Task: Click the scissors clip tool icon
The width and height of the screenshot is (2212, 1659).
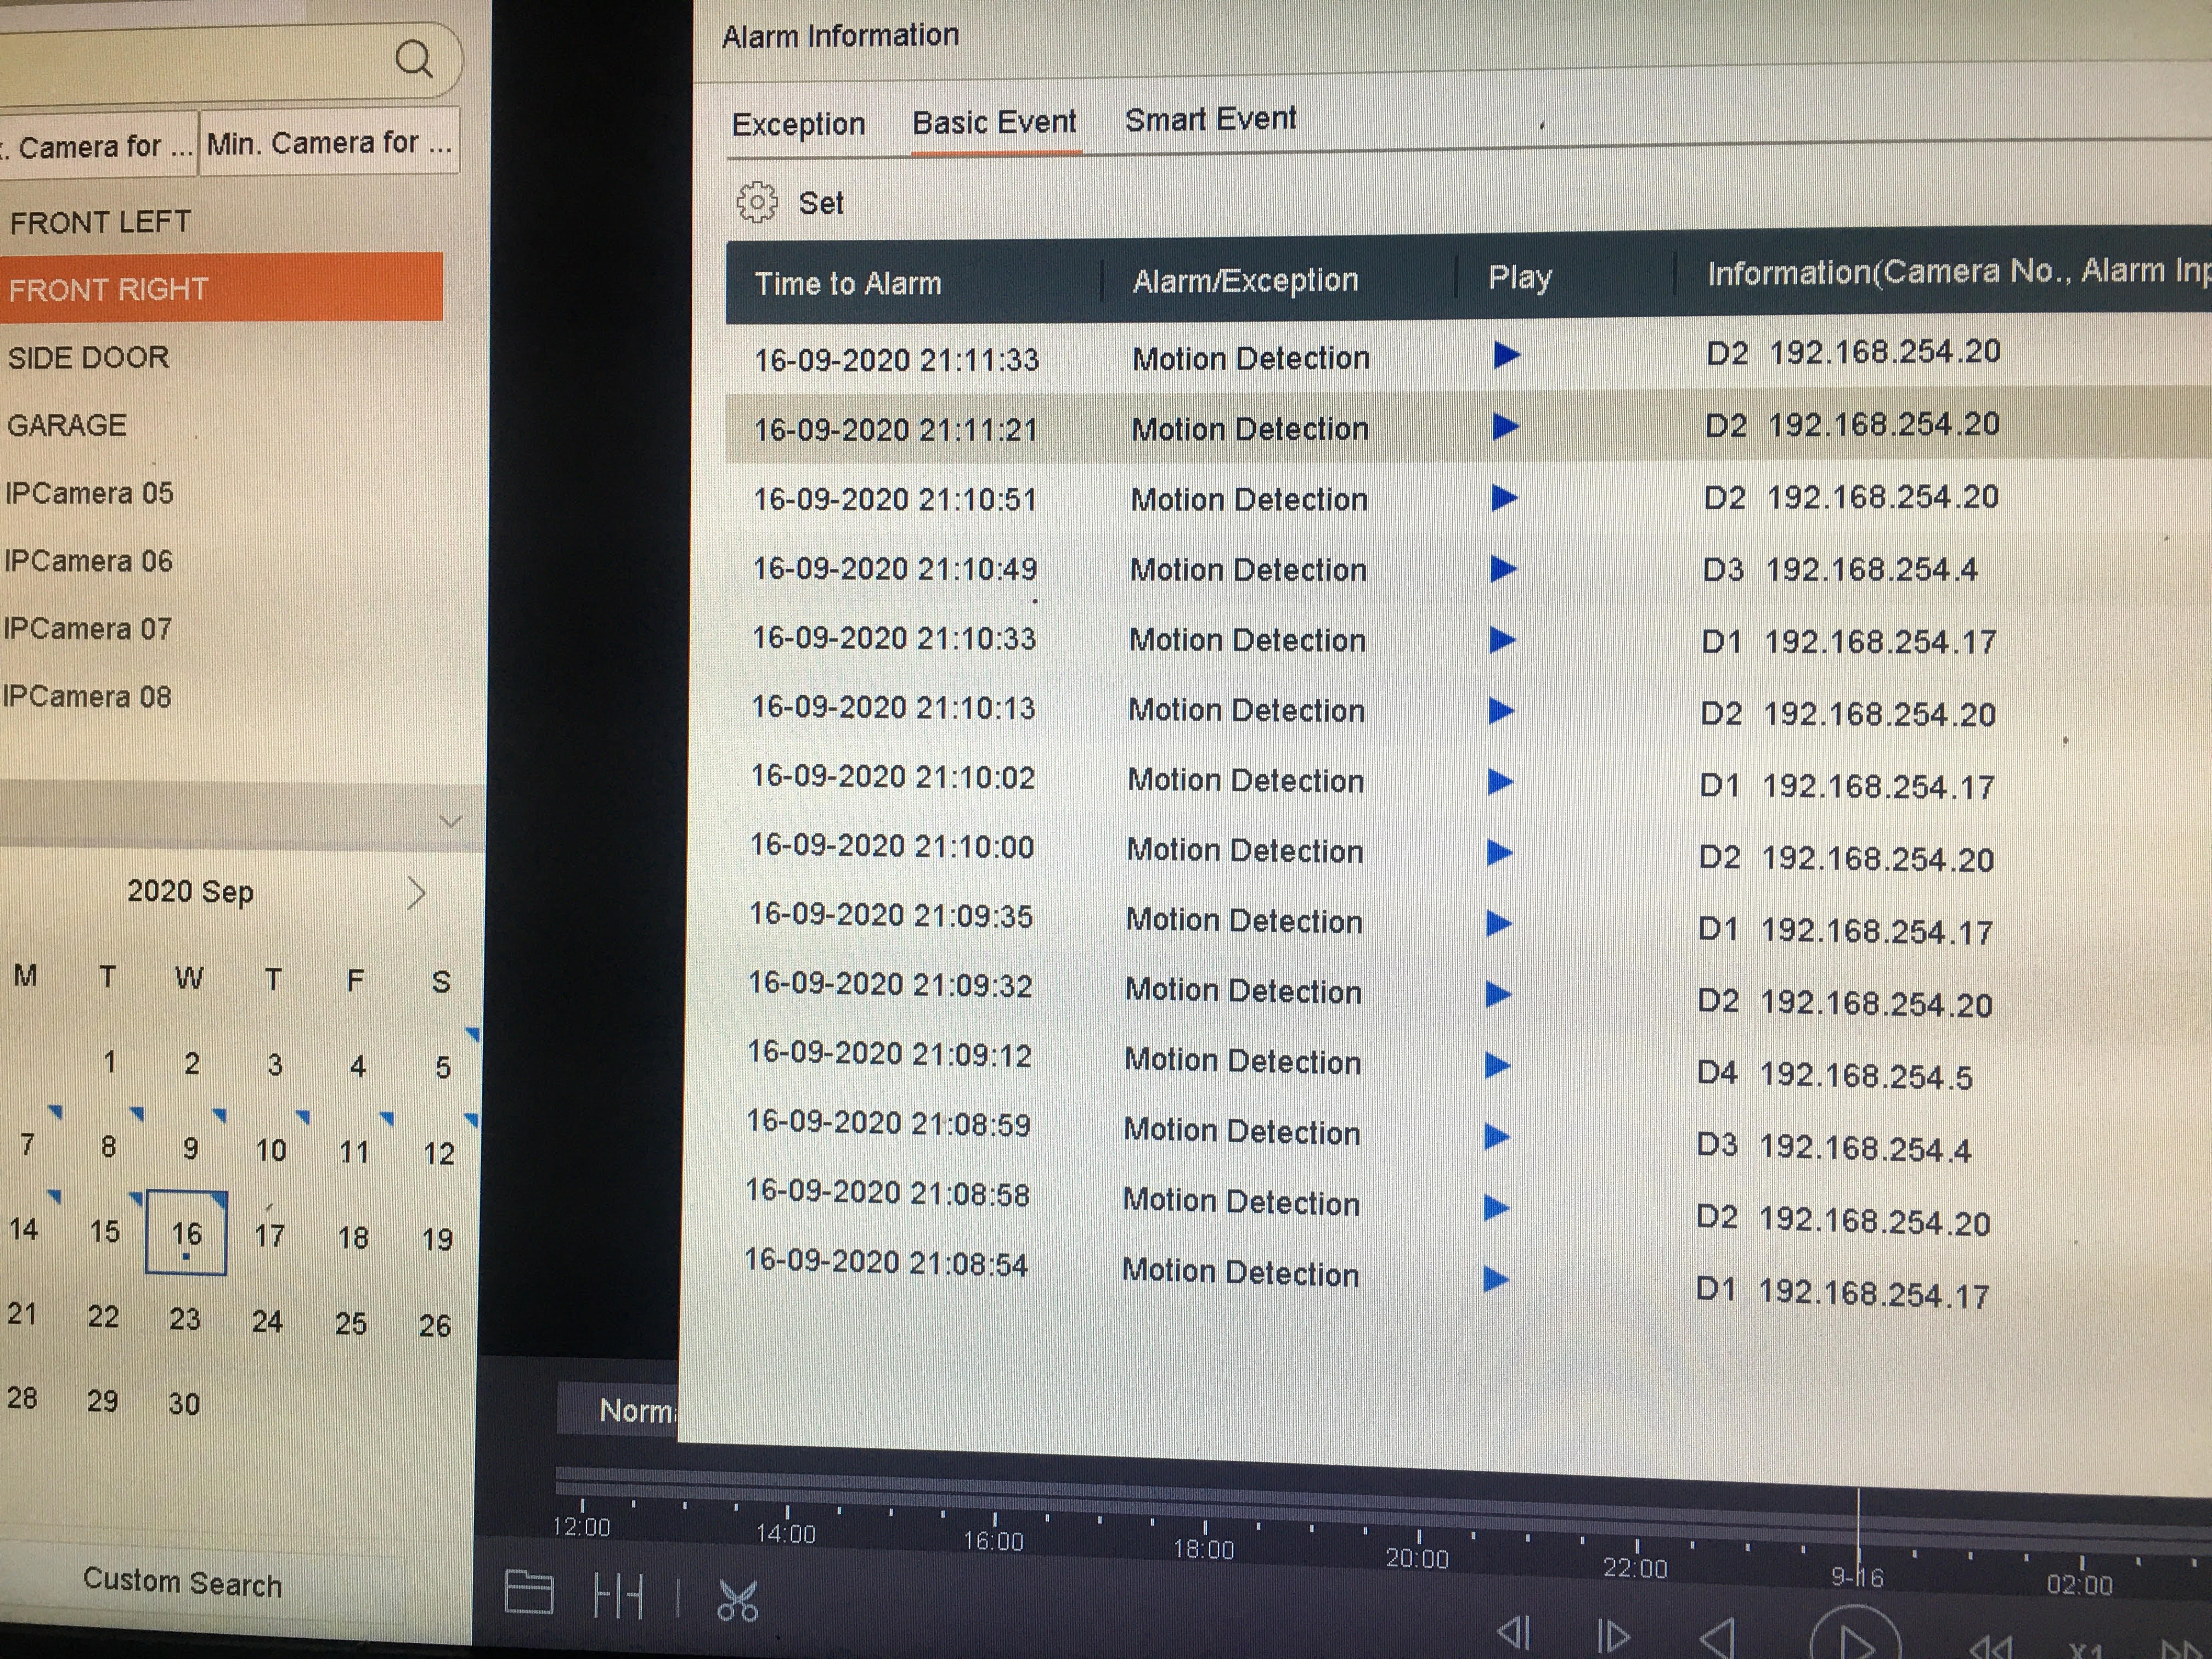Action: click(738, 1600)
